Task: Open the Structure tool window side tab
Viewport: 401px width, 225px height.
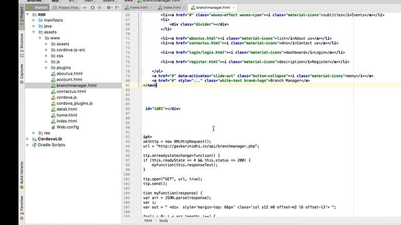Action: [x=22, y=46]
